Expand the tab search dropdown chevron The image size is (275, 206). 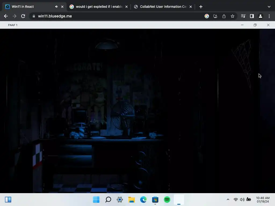pyautogui.click(x=269, y=7)
